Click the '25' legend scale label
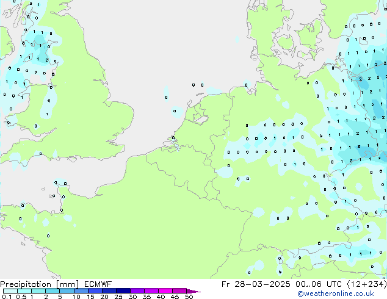This screenshot has width=387, height=299. coord(118,297)
